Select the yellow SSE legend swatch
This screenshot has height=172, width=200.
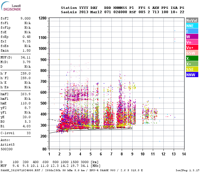click(192, 69)
